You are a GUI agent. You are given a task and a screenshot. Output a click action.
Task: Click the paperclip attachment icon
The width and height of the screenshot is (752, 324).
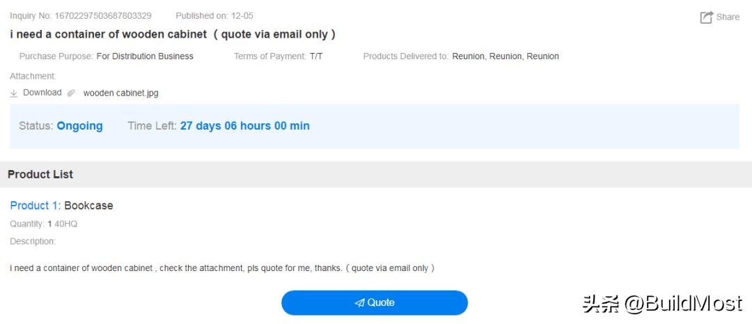(71, 93)
